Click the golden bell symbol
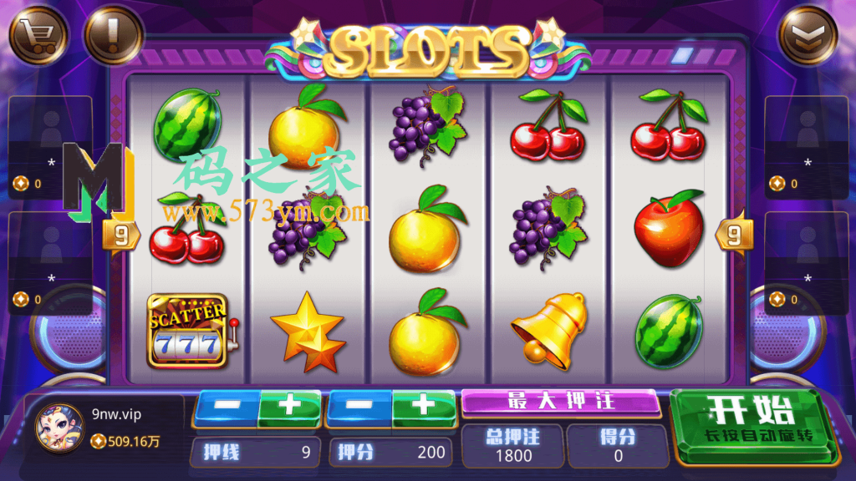Image resolution: width=856 pixels, height=481 pixels. tap(550, 329)
